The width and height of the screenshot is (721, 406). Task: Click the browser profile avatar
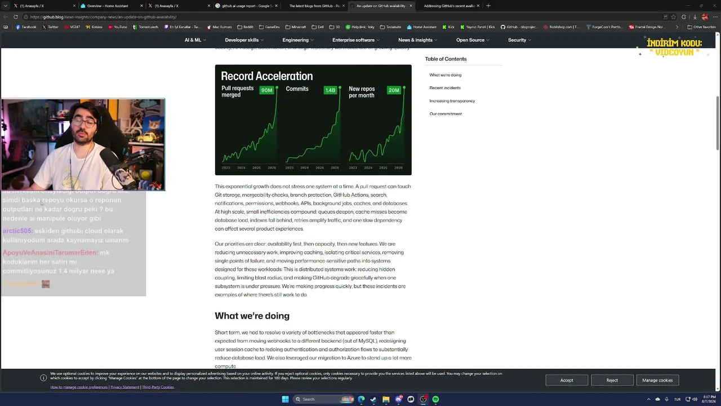pyautogui.click(x=705, y=17)
